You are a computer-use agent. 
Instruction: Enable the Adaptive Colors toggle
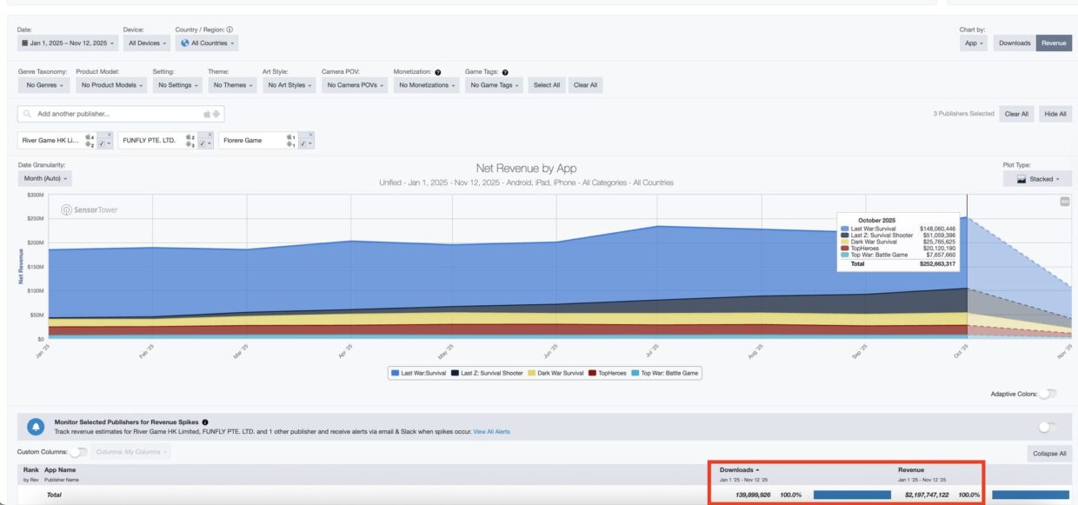click(1048, 394)
